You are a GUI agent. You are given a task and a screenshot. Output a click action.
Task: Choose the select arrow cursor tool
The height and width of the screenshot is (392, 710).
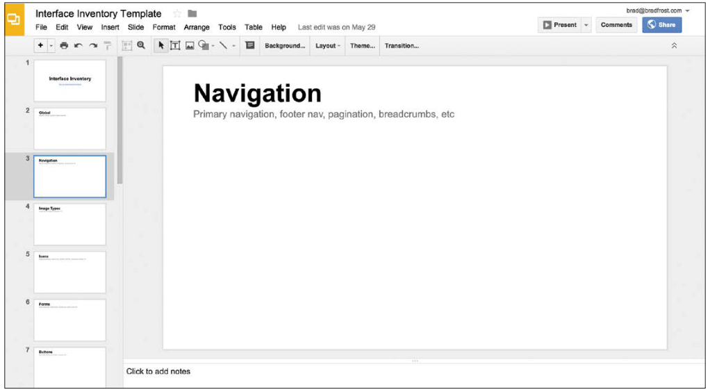click(160, 45)
